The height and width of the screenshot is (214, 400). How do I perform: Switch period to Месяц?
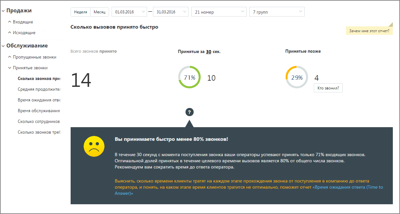point(100,12)
